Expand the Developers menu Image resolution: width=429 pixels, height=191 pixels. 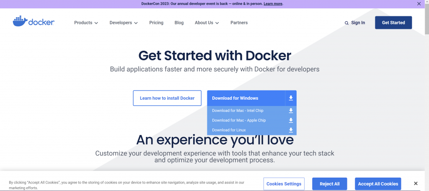(124, 23)
